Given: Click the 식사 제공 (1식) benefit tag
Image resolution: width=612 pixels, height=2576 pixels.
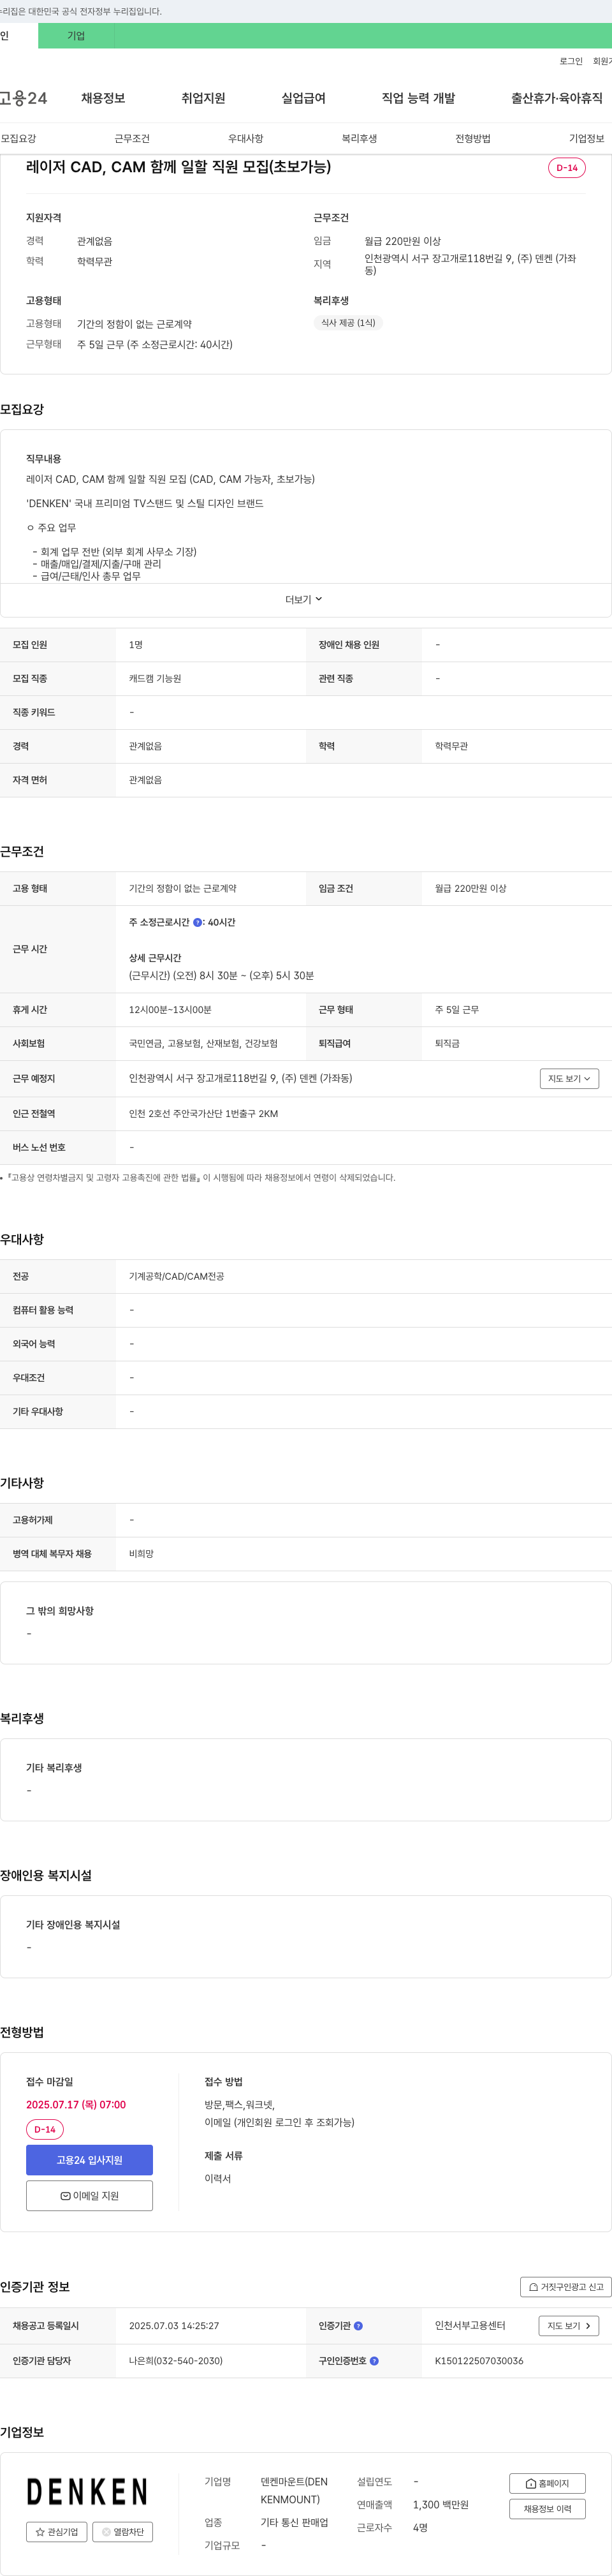Looking at the screenshot, I should (x=348, y=323).
